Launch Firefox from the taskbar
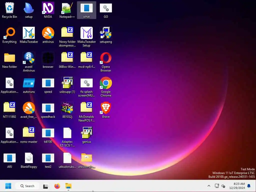This screenshot has height=192, width=256. pyautogui.click(x=57, y=186)
